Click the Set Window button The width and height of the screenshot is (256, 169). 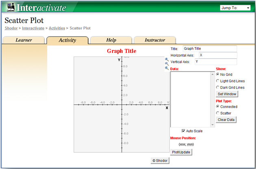pyautogui.click(x=227, y=94)
